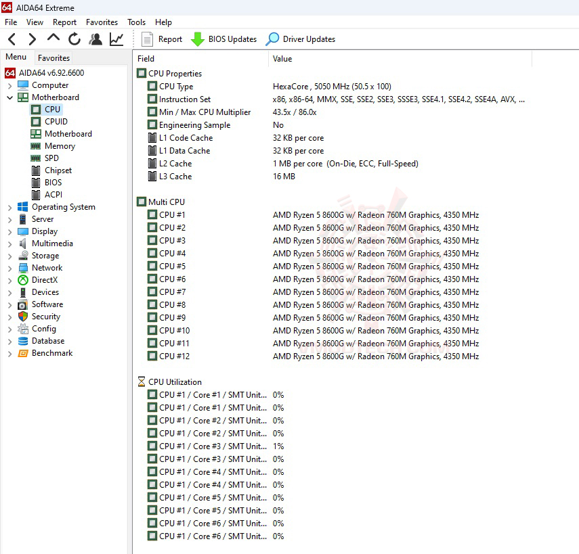
Task: Select the L1 Code Cache row
Action: click(333, 138)
